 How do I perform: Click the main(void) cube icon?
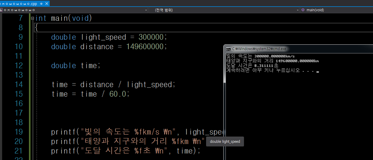click(303, 10)
